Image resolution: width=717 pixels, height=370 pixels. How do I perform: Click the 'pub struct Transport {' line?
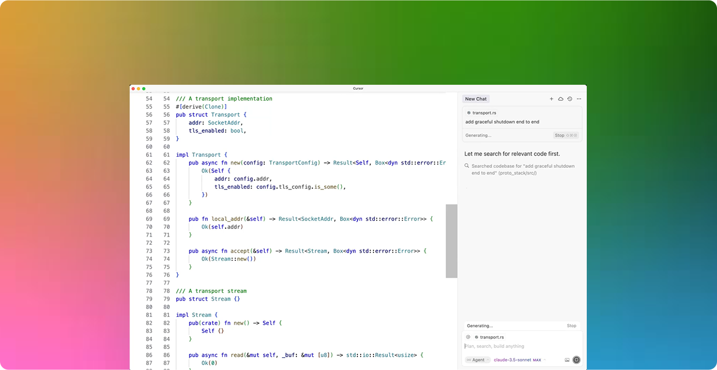(211, 115)
